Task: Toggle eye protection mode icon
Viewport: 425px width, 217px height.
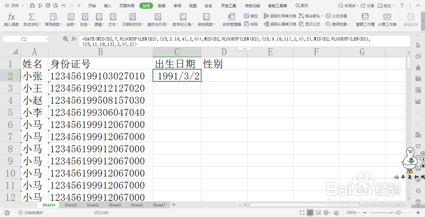Action: pyautogui.click(x=336, y=213)
